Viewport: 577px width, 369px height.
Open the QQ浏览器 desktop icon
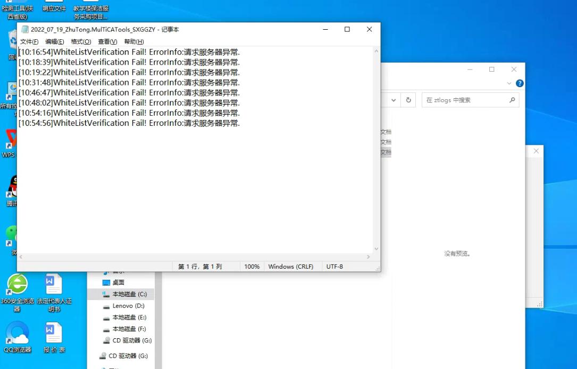click(x=17, y=333)
